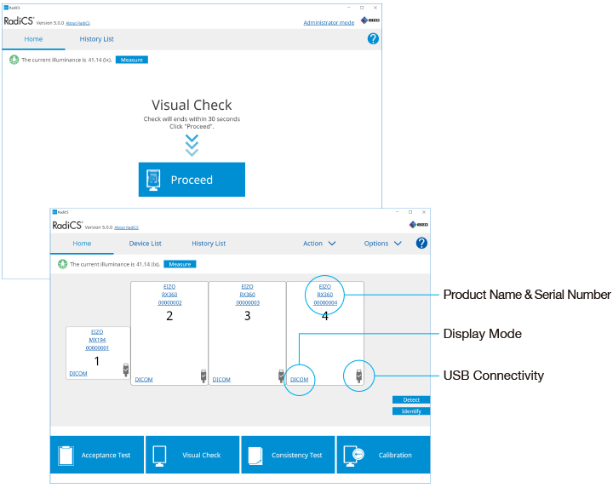Click the Detect button
The width and height of the screenshot is (613, 488).
pyautogui.click(x=411, y=400)
